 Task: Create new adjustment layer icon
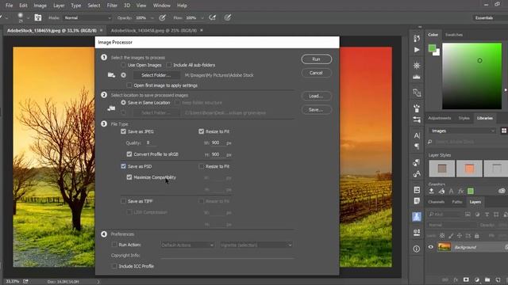pyautogui.click(x=477, y=279)
